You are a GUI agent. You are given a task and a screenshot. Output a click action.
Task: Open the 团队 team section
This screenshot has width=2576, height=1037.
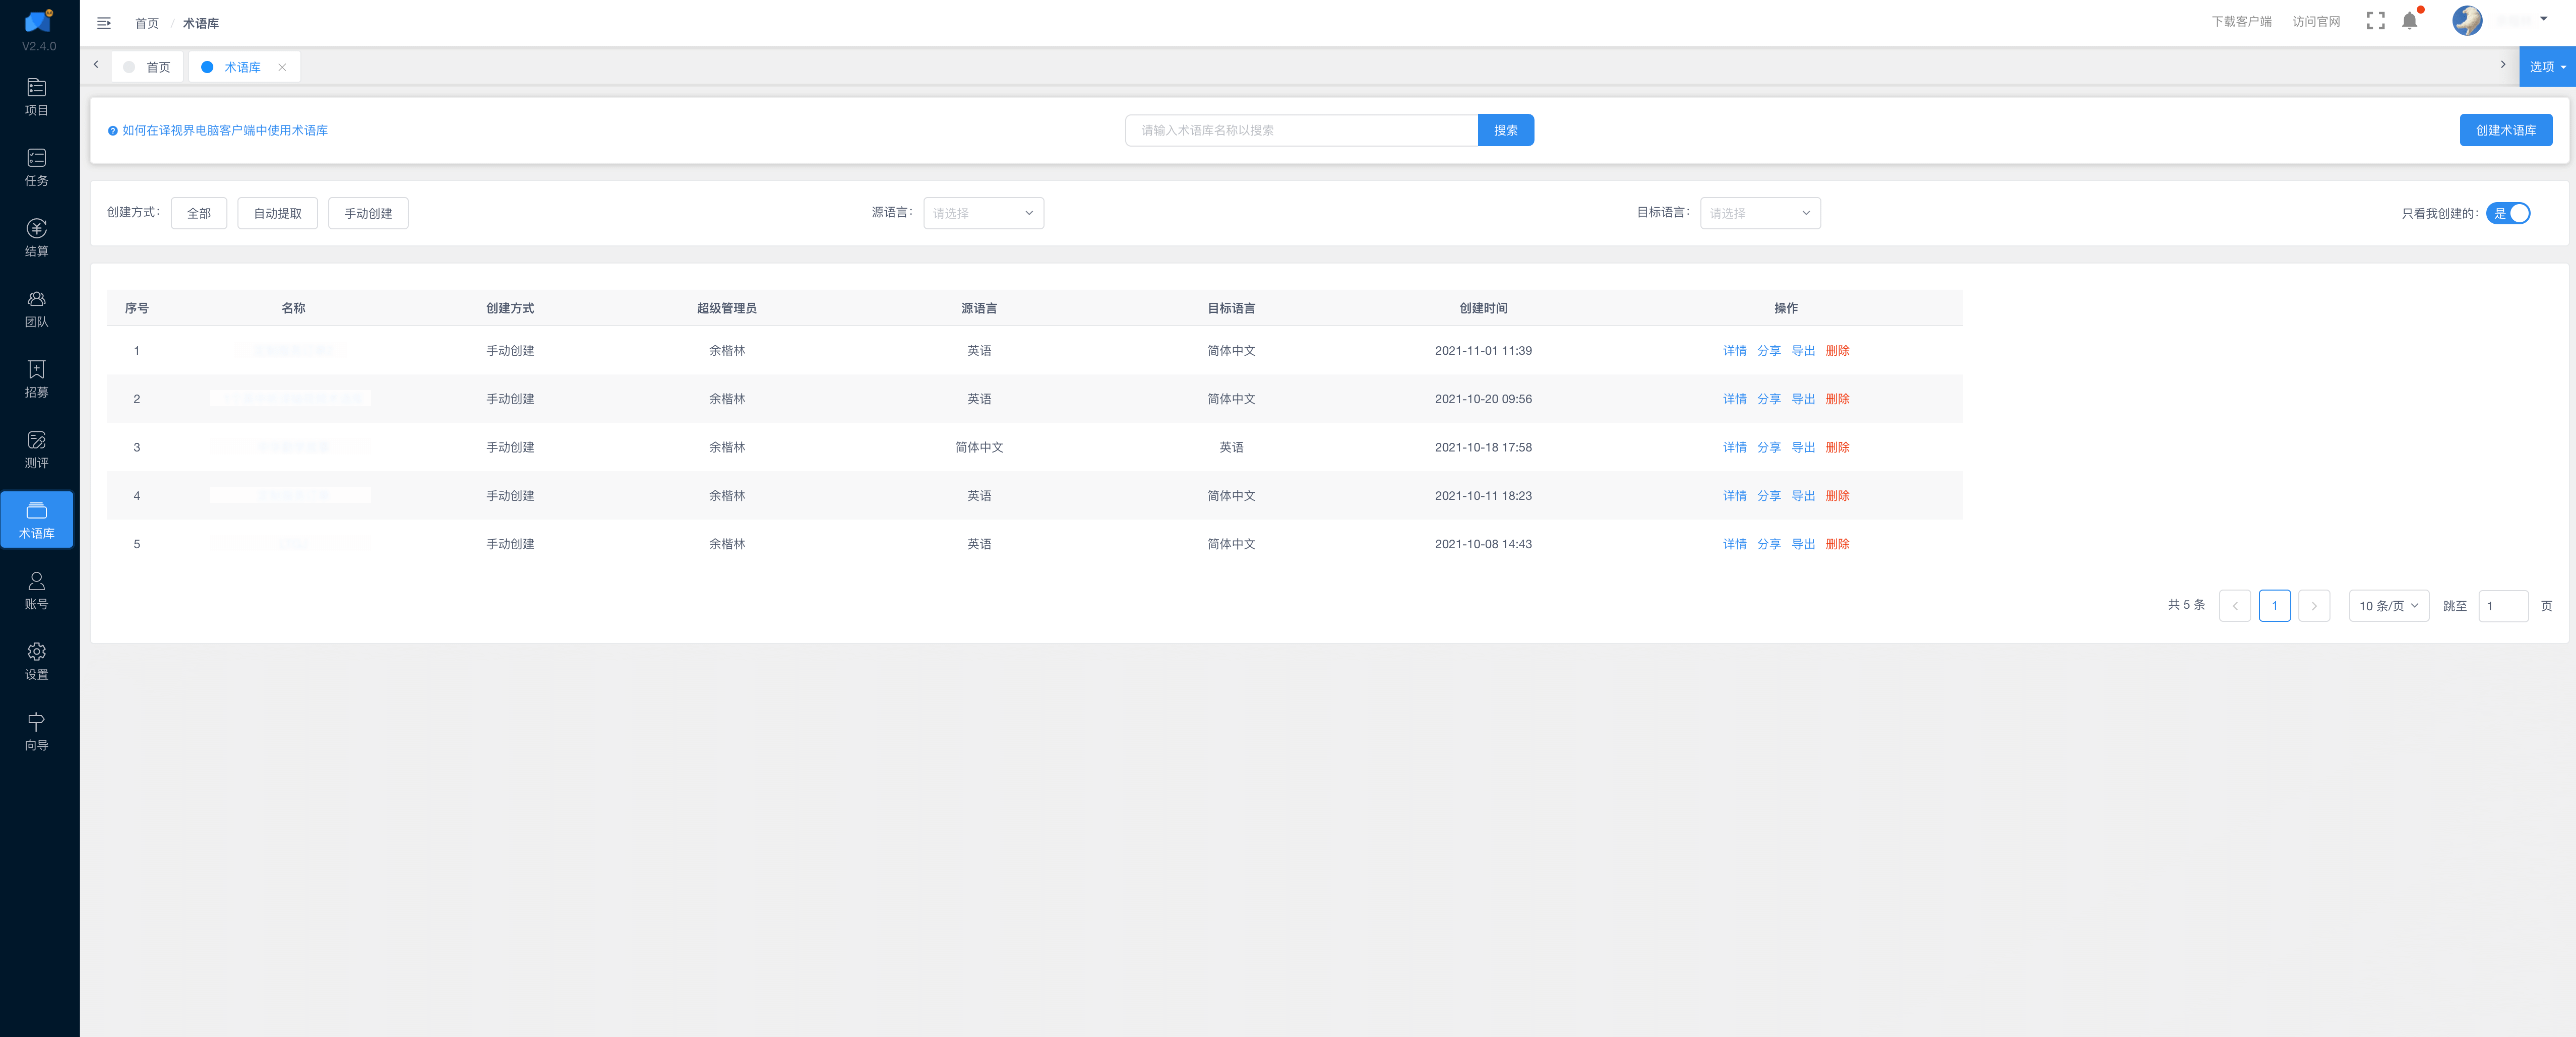tap(37, 309)
